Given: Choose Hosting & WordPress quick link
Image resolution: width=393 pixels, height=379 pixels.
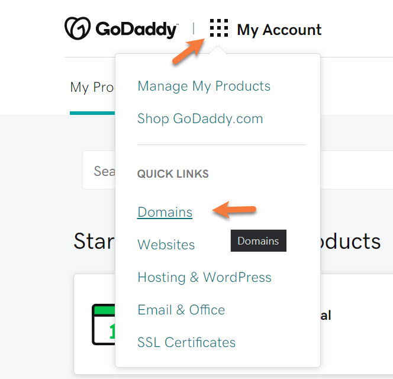Looking at the screenshot, I should click(204, 277).
